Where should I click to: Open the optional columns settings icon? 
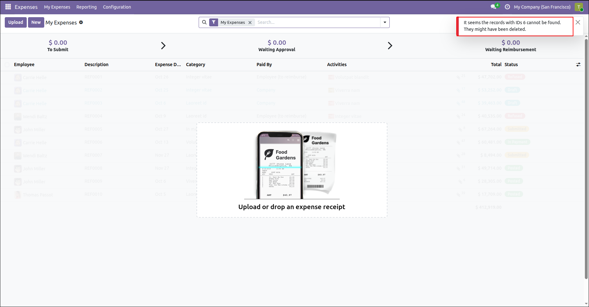click(578, 65)
